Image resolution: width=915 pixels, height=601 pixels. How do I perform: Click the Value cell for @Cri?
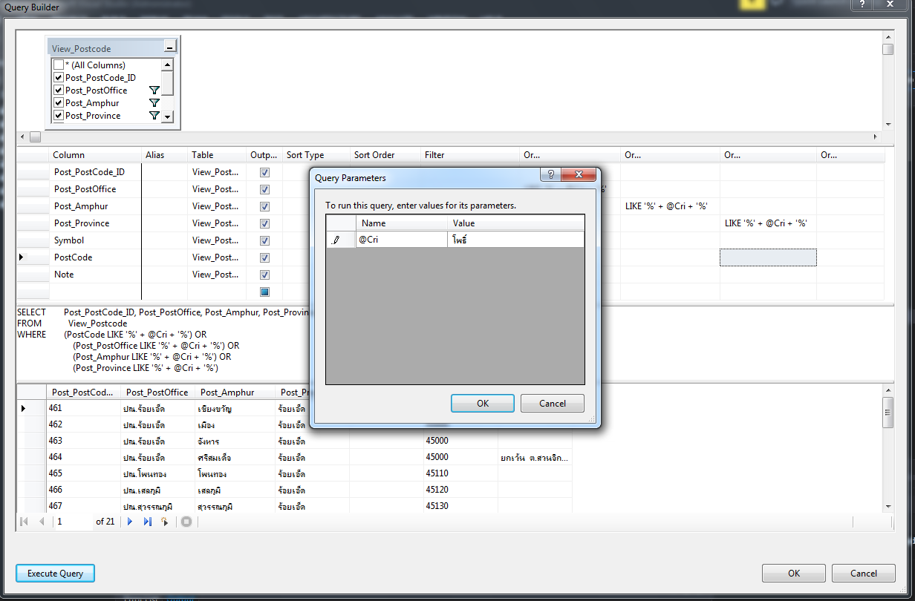pyautogui.click(x=515, y=240)
